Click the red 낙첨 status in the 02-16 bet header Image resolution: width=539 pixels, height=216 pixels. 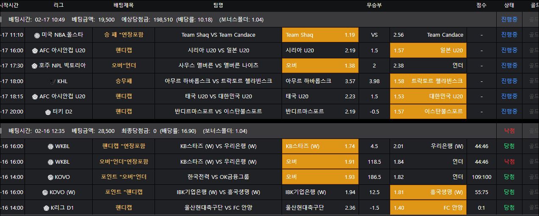click(509, 131)
